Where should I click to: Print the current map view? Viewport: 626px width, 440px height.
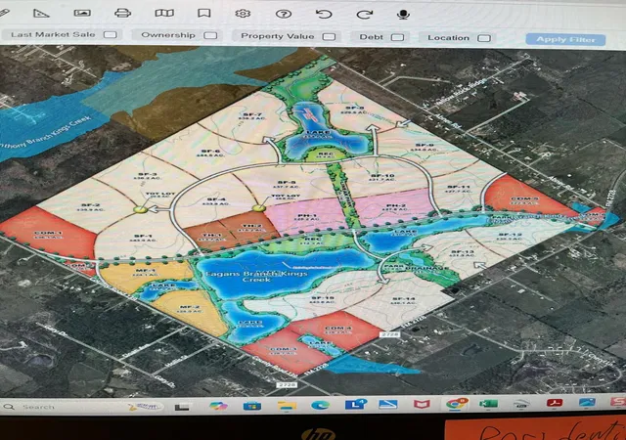coord(122,13)
